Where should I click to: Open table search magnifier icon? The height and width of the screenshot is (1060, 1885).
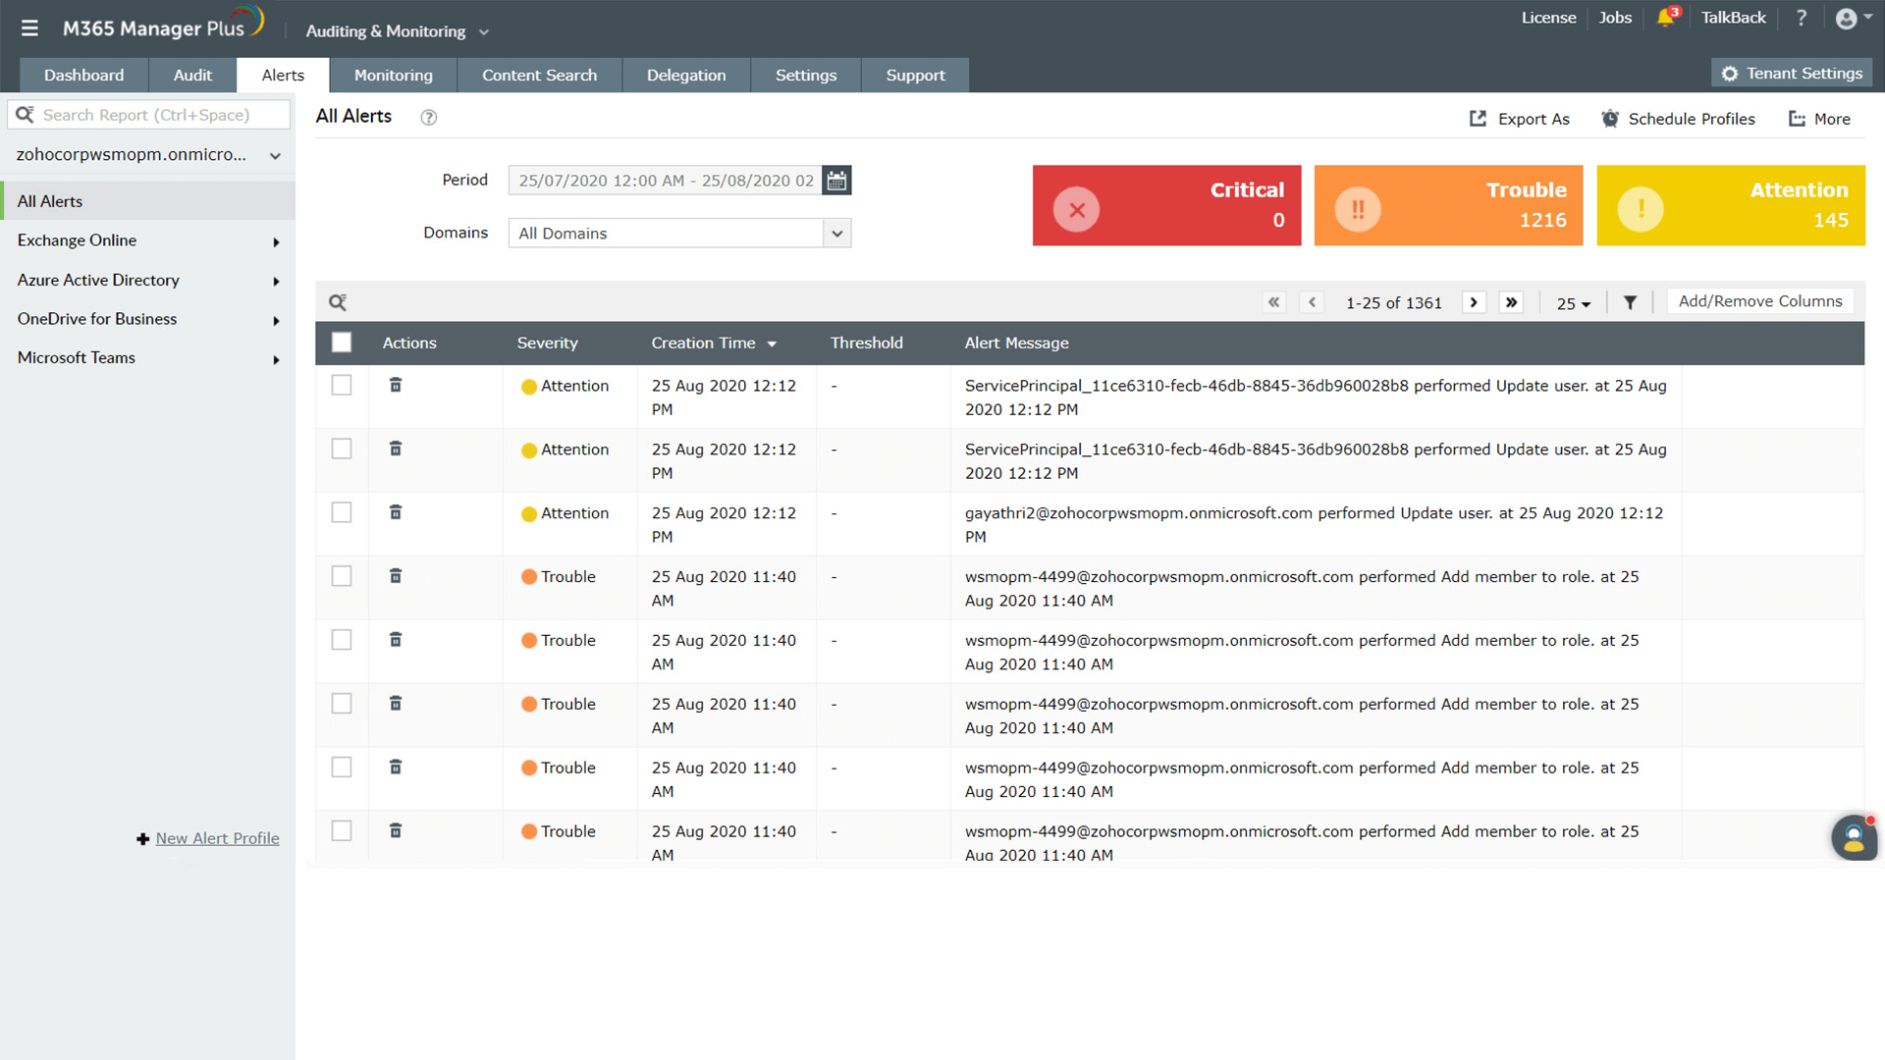(x=337, y=302)
